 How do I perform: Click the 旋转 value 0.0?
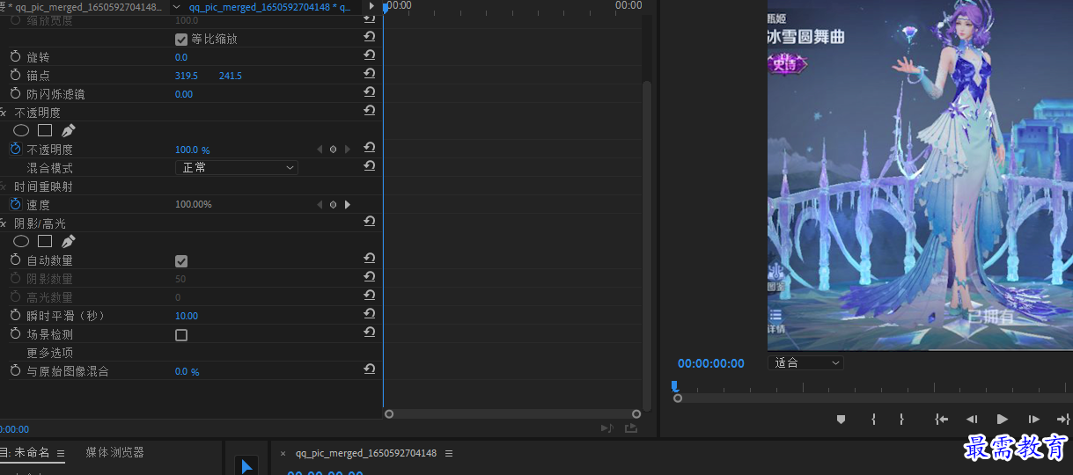pyautogui.click(x=181, y=57)
